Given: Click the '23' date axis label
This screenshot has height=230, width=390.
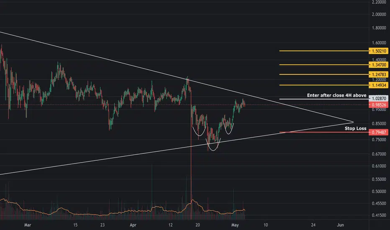Looking at the screenshot, I should click(103, 225).
